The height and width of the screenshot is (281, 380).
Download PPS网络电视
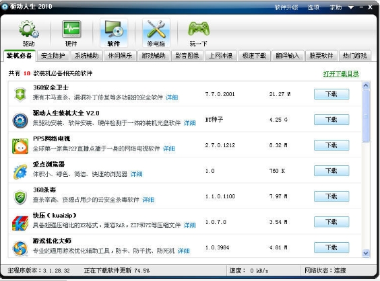point(331,145)
